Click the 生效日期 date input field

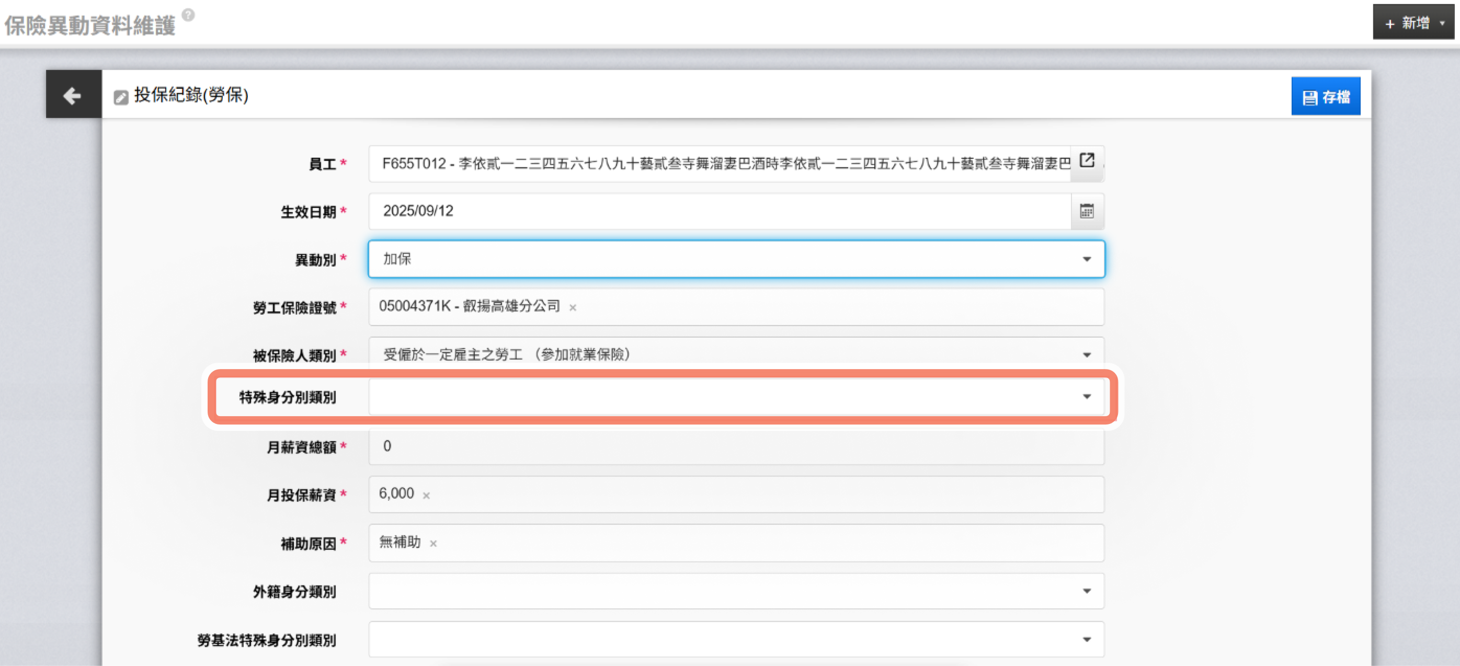point(718,211)
